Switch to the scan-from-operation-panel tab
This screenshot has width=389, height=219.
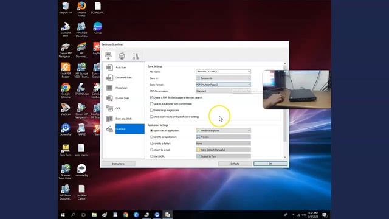point(122,56)
